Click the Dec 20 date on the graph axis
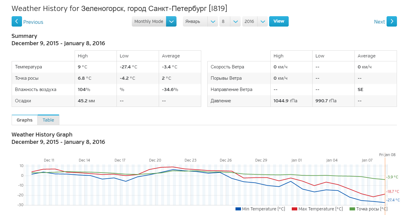Viewport: 404px width, 215px height. [x=155, y=160]
